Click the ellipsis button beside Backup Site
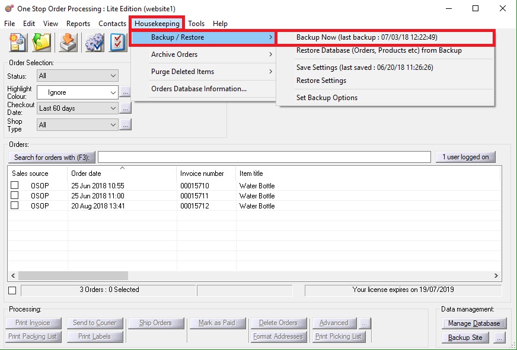 pos(500,338)
